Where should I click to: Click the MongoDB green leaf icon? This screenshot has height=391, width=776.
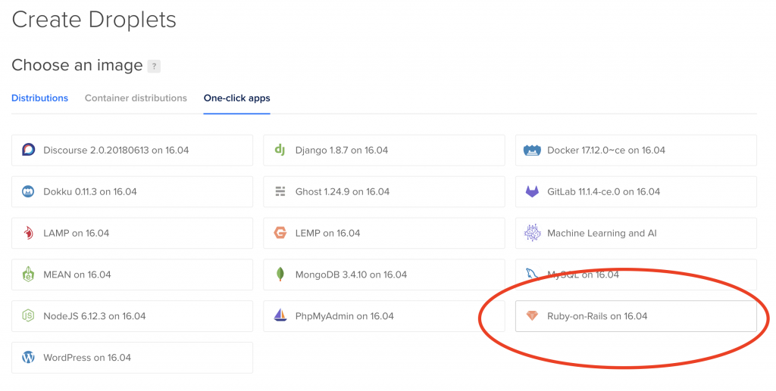point(280,274)
